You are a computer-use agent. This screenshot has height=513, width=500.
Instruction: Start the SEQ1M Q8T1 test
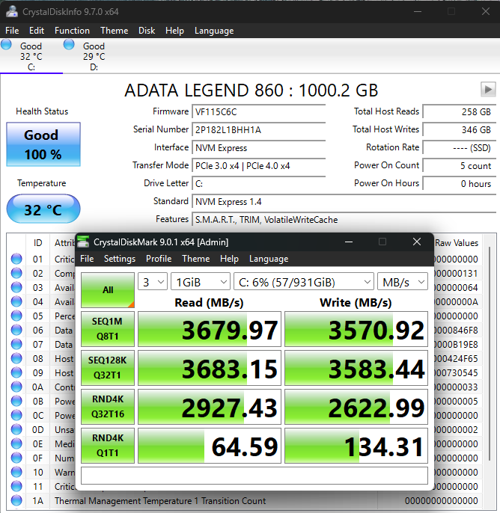click(108, 329)
